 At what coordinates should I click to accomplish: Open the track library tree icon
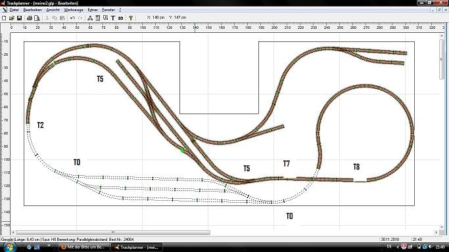click(x=90, y=18)
